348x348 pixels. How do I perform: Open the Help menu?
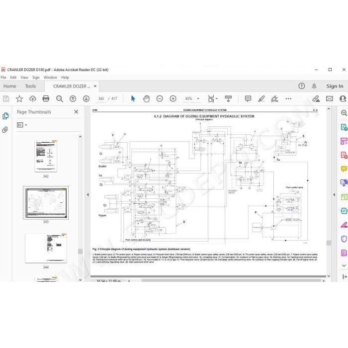(x=65, y=78)
